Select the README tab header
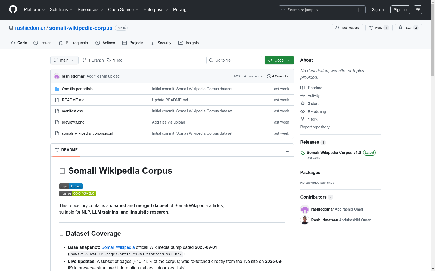The width and height of the screenshot is (435, 271). pyautogui.click(x=66, y=150)
